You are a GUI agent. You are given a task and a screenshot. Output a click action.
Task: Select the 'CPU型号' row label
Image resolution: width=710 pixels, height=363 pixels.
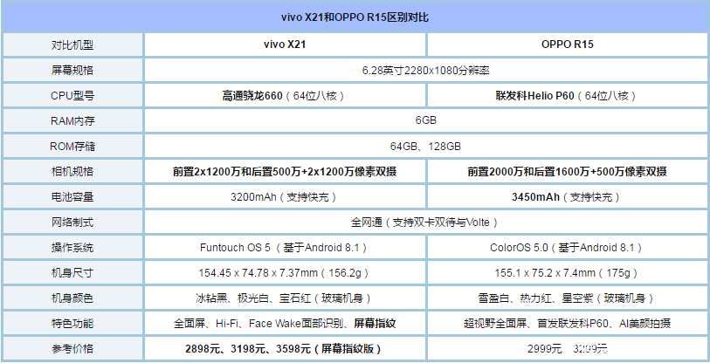[72, 95]
